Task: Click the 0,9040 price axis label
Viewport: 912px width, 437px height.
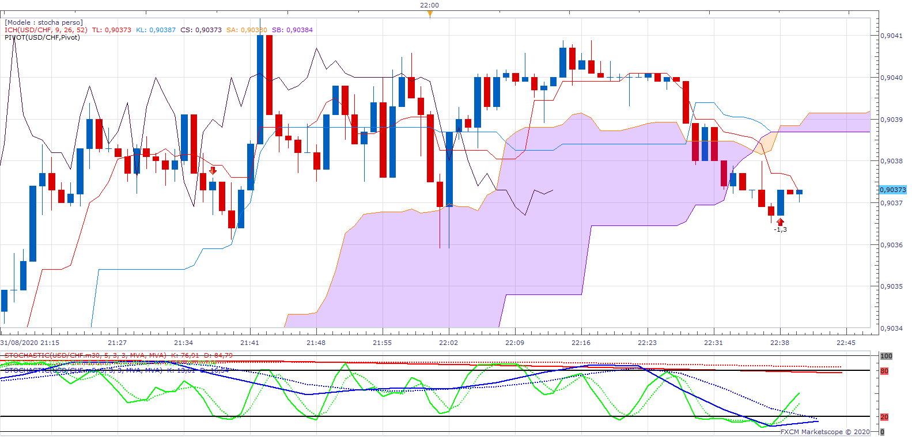Action: point(891,78)
